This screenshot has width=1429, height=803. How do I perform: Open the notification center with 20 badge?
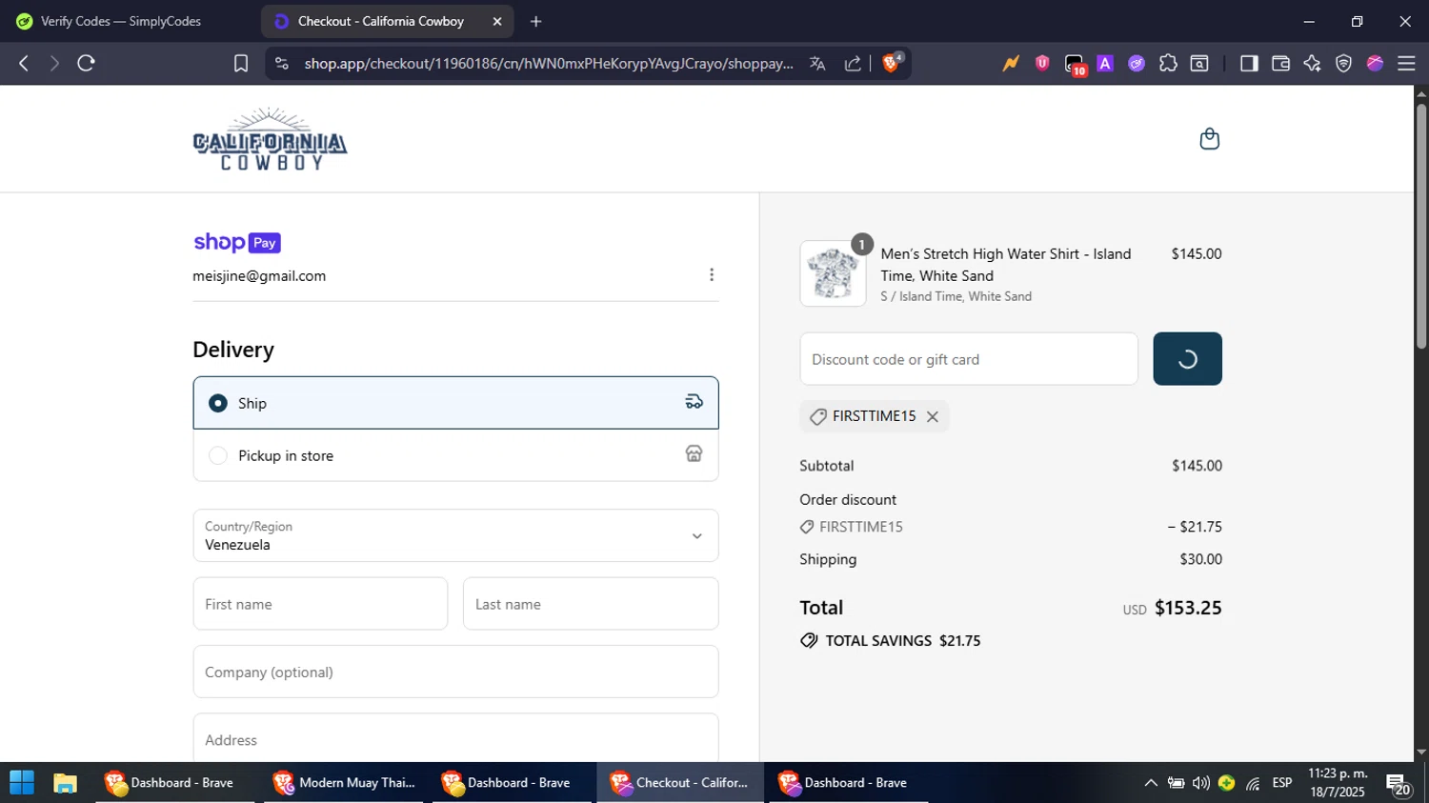coord(1399,785)
